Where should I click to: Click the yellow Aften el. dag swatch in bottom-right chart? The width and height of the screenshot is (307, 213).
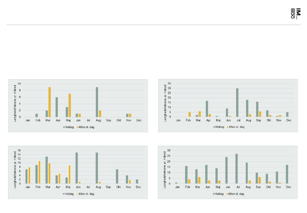tap(227, 194)
